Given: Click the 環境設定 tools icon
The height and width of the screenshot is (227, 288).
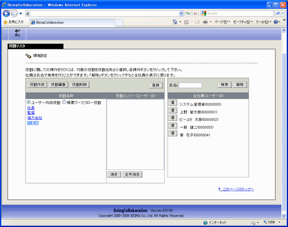Looking at the screenshot, I should pyautogui.click(x=28, y=56).
